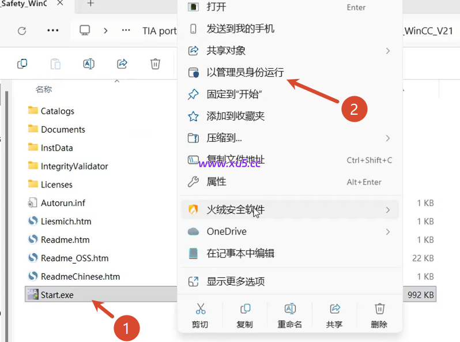Click the toolbar share icon
460x342 pixels.
(122, 64)
